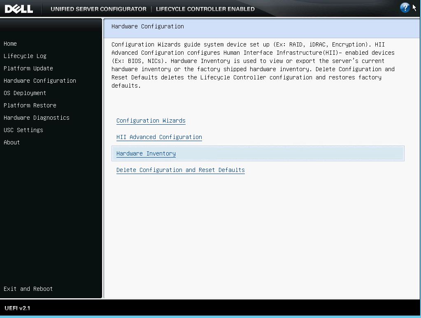The image size is (421, 318).
Task: Click the Unified Server Configurator header text
Action: pos(98,9)
